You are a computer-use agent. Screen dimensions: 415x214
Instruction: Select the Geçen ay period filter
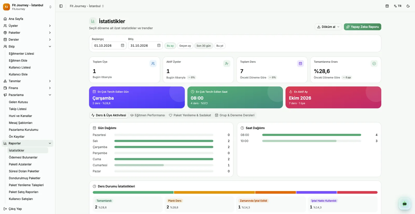click(x=185, y=46)
